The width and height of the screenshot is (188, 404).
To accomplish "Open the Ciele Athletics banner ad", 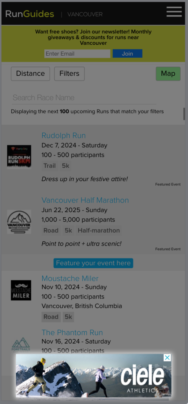I will pyautogui.click(x=93, y=375).
